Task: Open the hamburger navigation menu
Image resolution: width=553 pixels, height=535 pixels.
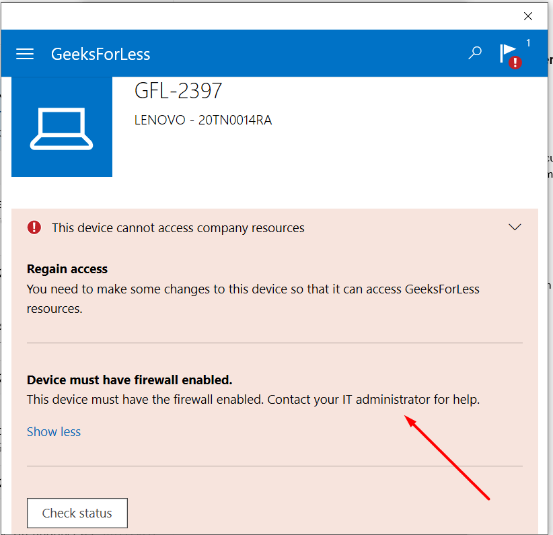Action: click(25, 54)
